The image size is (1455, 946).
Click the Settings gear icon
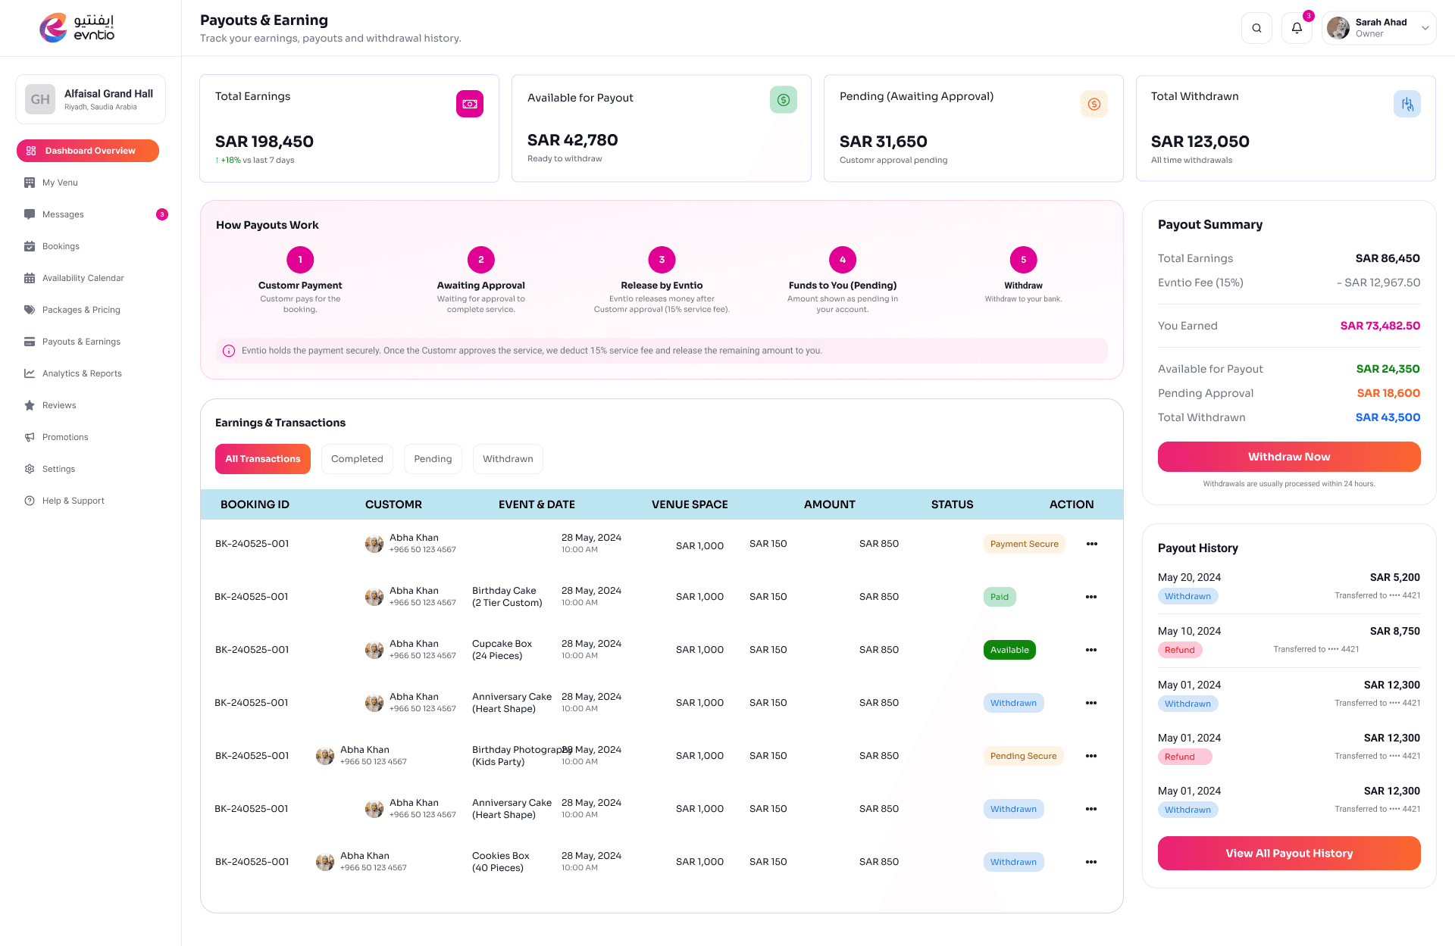coord(30,469)
